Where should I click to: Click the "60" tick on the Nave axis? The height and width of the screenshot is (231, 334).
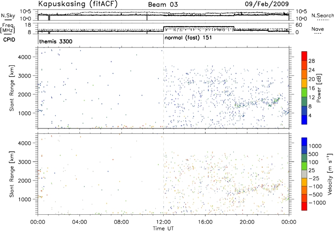[x=299, y=25]
